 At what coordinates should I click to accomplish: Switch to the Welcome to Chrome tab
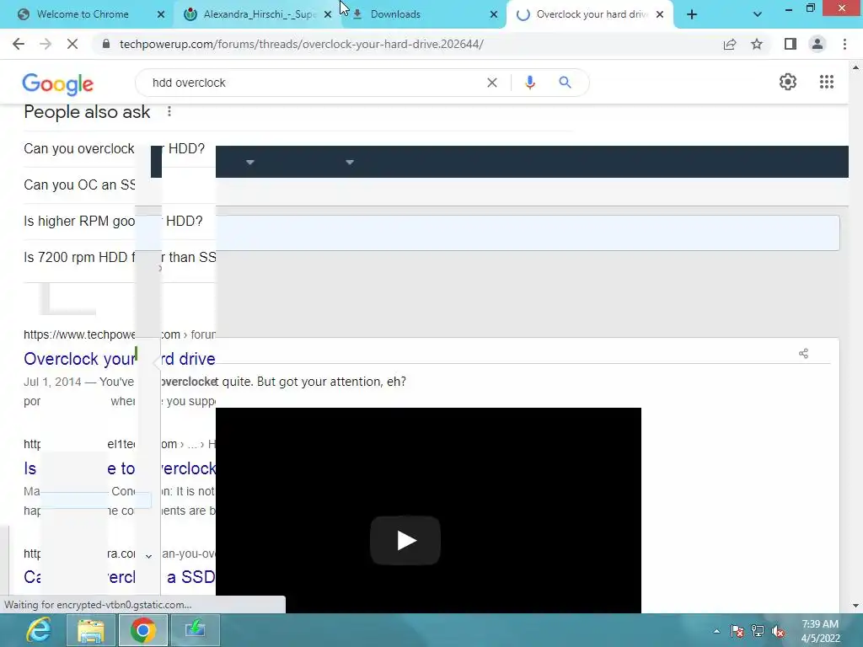[x=83, y=14]
